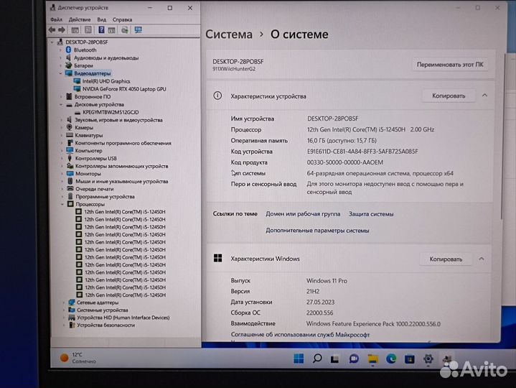
Task: Click the Камеры category icon
Action: pos(70,127)
